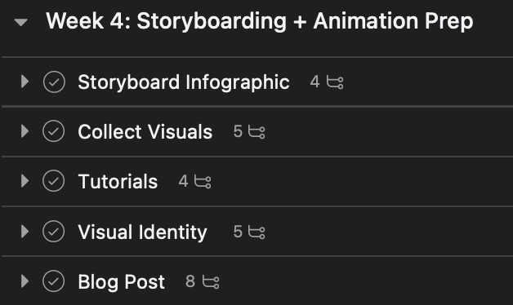Open the Blog Post task name
The height and width of the screenshot is (305, 513).
pyautogui.click(x=121, y=282)
